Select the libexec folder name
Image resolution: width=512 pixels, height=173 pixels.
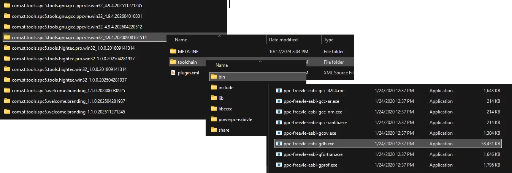click(225, 109)
